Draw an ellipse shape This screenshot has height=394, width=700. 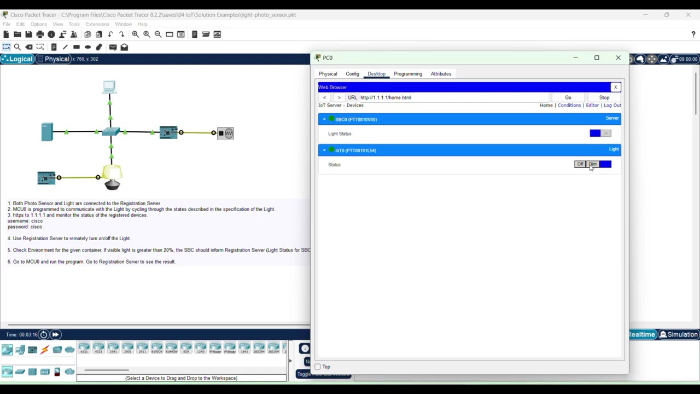87,47
